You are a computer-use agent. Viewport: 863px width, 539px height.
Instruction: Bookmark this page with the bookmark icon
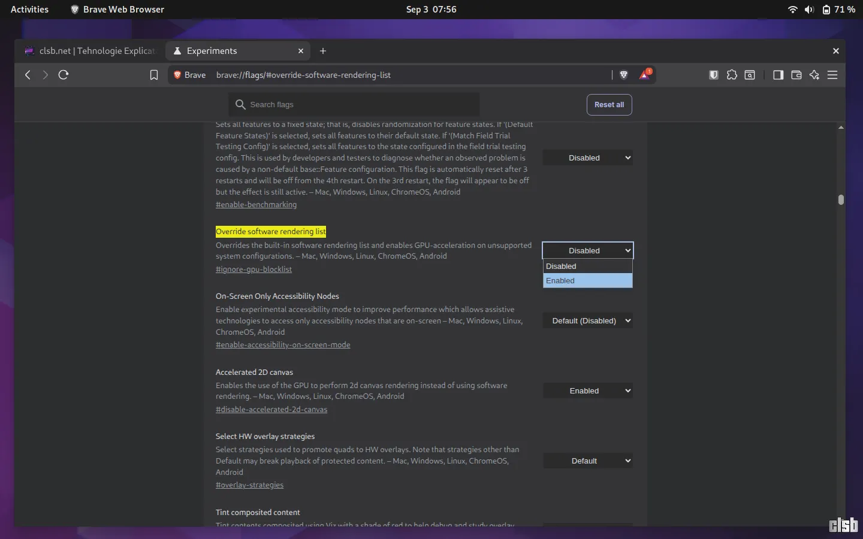pyautogui.click(x=154, y=75)
